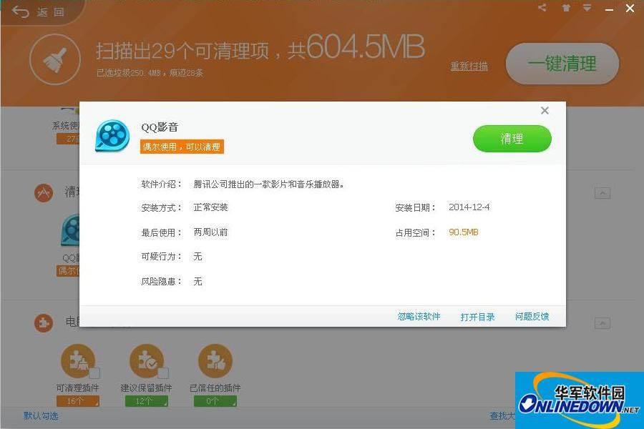Click the 可清理插件 puzzle icon

pyautogui.click(x=77, y=361)
